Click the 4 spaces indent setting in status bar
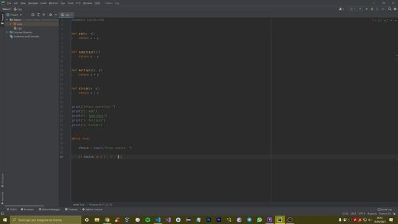Image resolution: width=398 pixels, height=224 pixels. (x=372, y=213)
